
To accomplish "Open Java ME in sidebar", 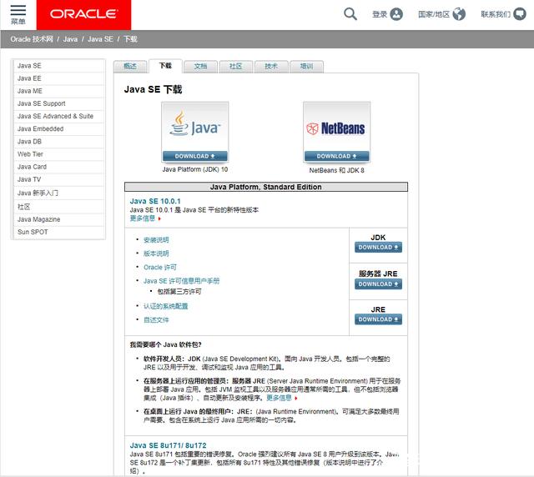I will pos(58,91).
